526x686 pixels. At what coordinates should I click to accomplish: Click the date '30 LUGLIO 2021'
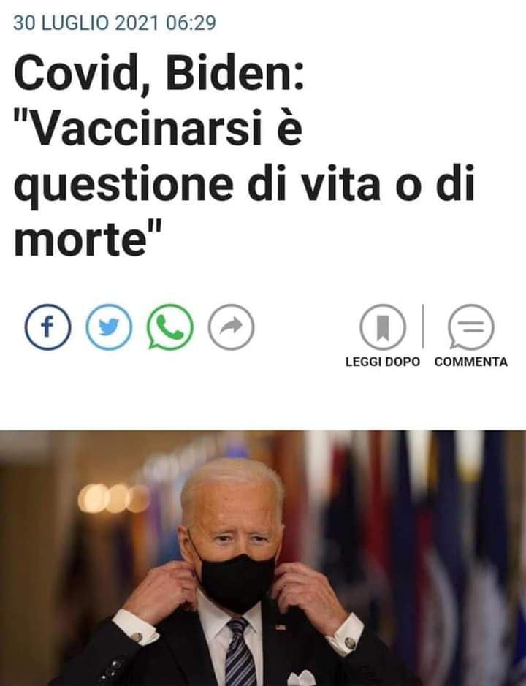point(85,23)
